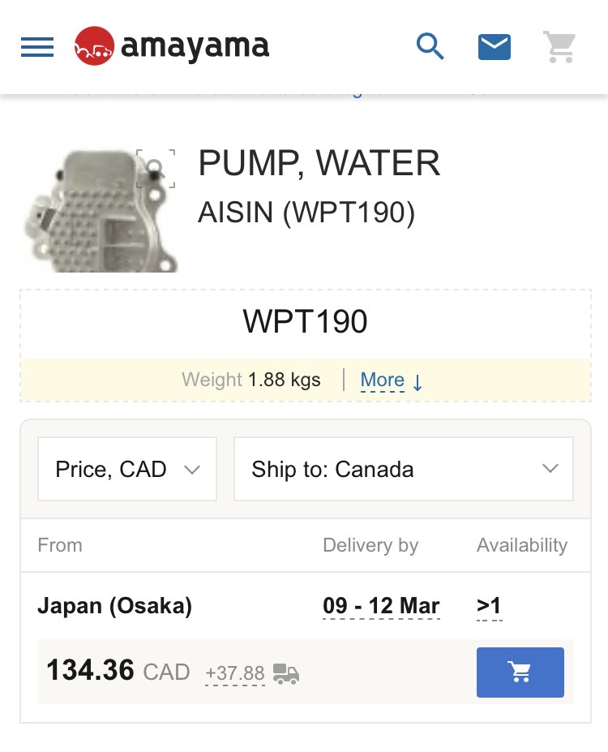Open the search magnifier icon
This screenshot has height=752, width=608.
[x=430, y=47]
